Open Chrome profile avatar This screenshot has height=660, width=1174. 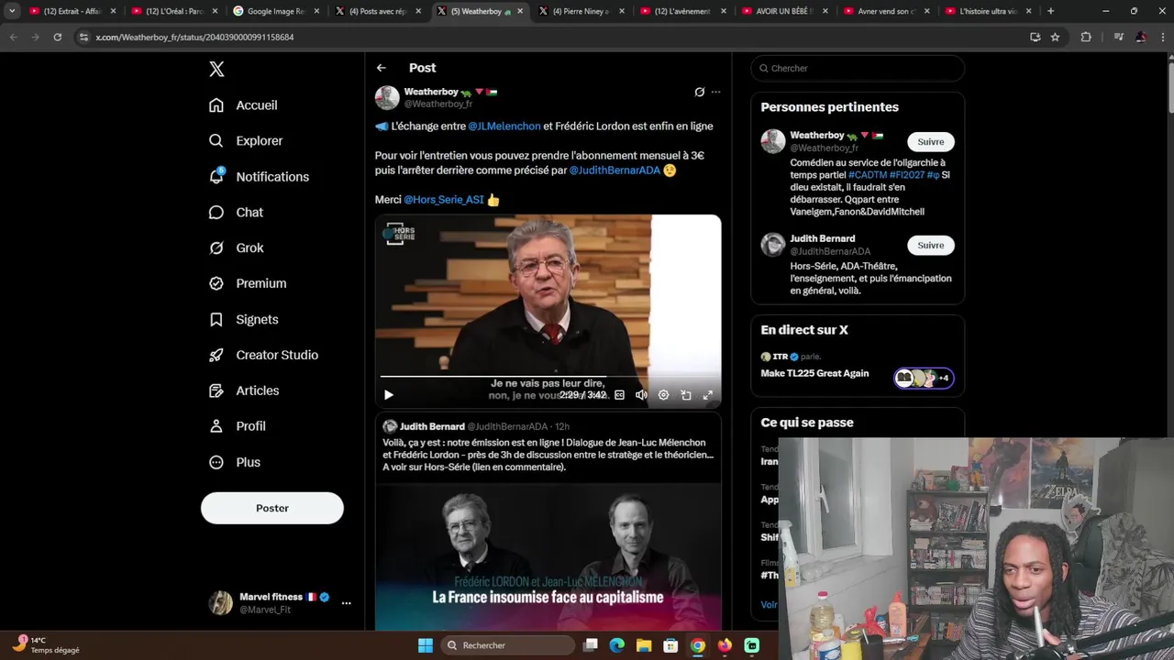coord(1141,37)
